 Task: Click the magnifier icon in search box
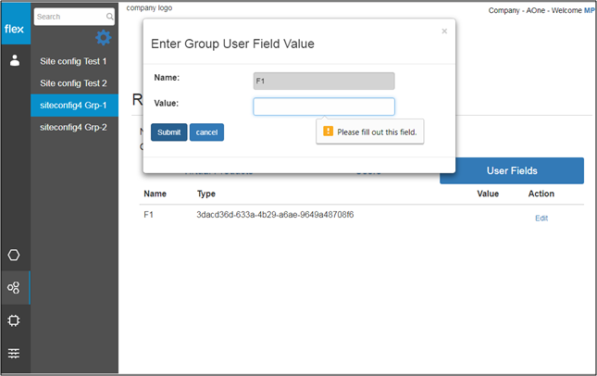(110, 17)
